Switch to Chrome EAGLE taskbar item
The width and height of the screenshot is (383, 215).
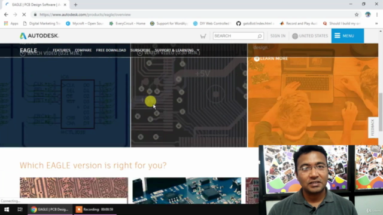click(x=50, y=210)
